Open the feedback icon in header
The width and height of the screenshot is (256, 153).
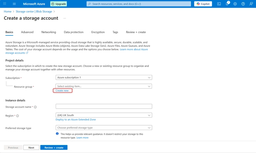click(251, 4)
